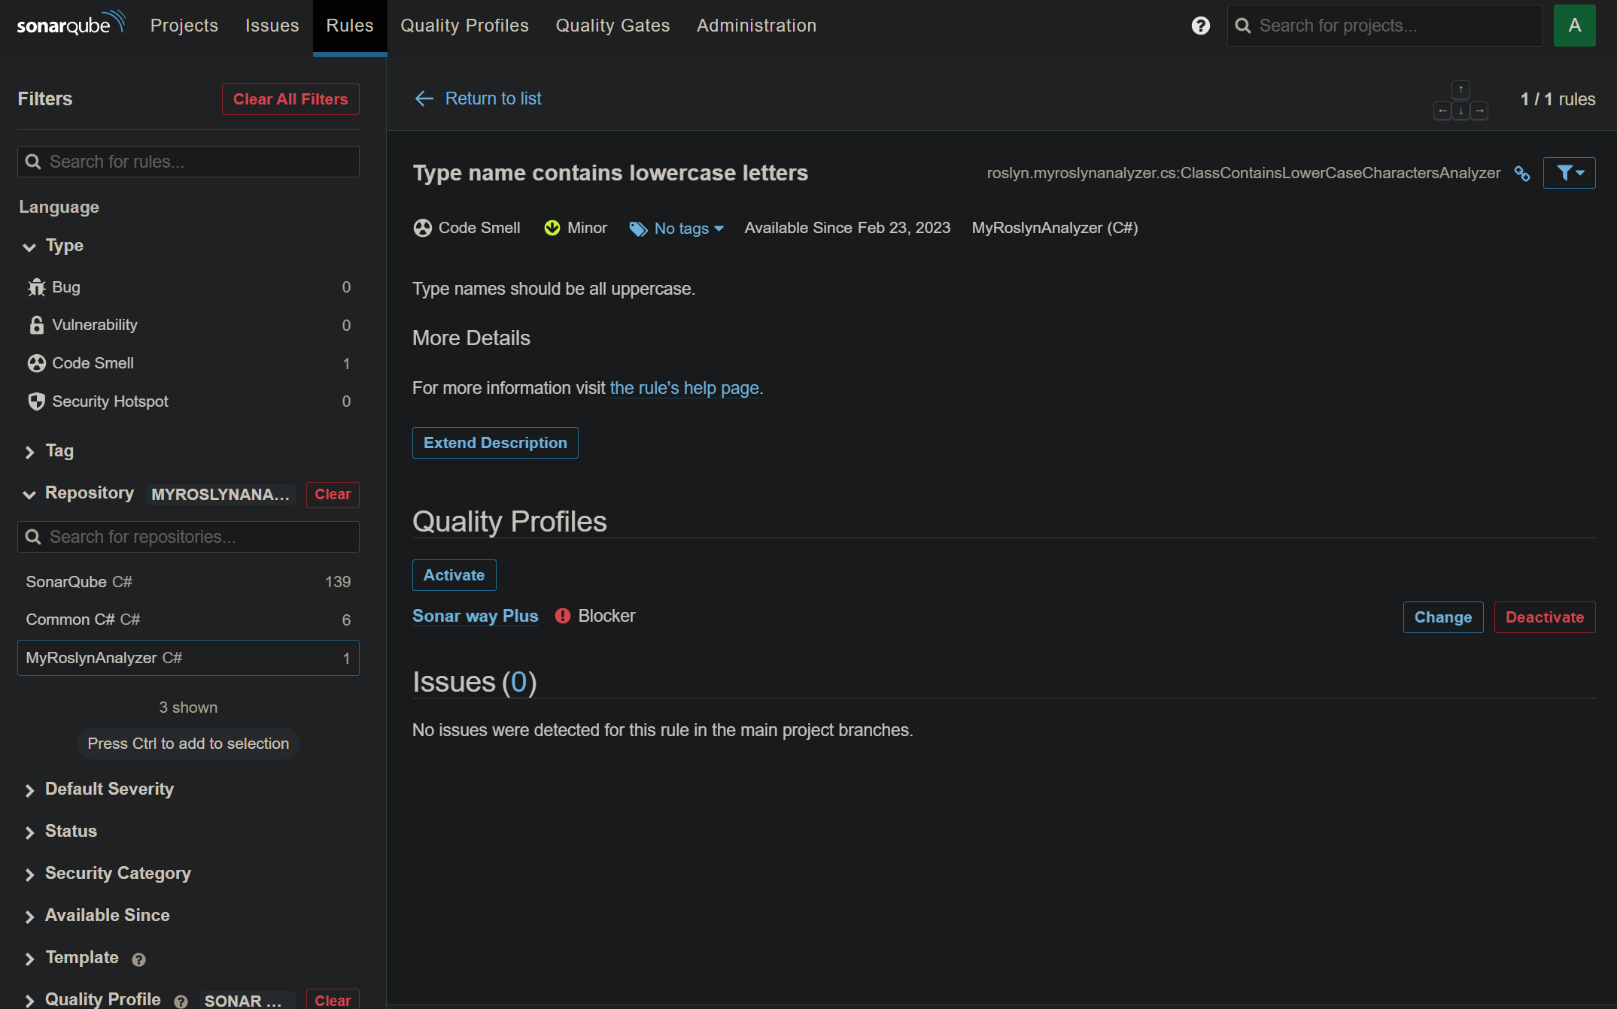
Task: Click the Security Hotspot icon in filters
Action: pyautogui.click(x=36, y=400)
